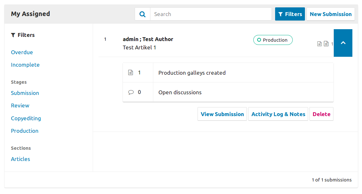Open View Submission
This screenshot has width=362, height=194.
click(x=222, y=114)
